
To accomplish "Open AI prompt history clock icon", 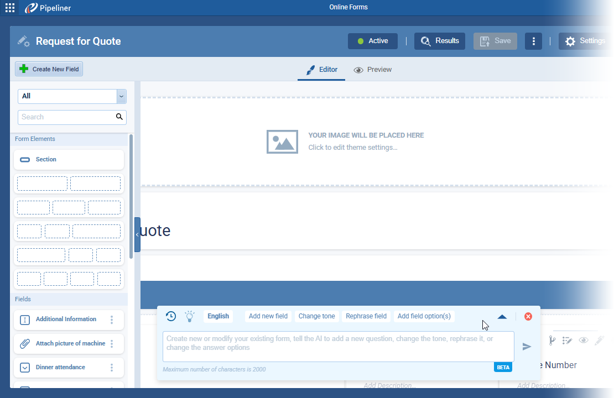I will [x=171, y=316].
